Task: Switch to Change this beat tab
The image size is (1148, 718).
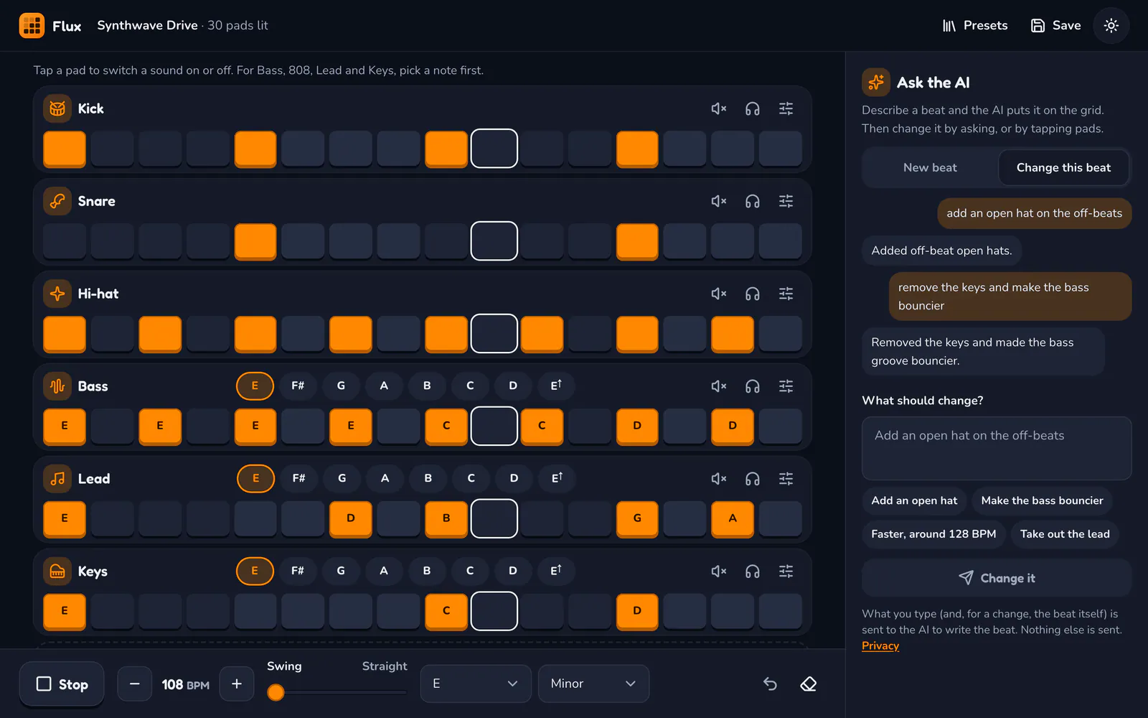Action: pyautogui.click(x=1063, y=167)
